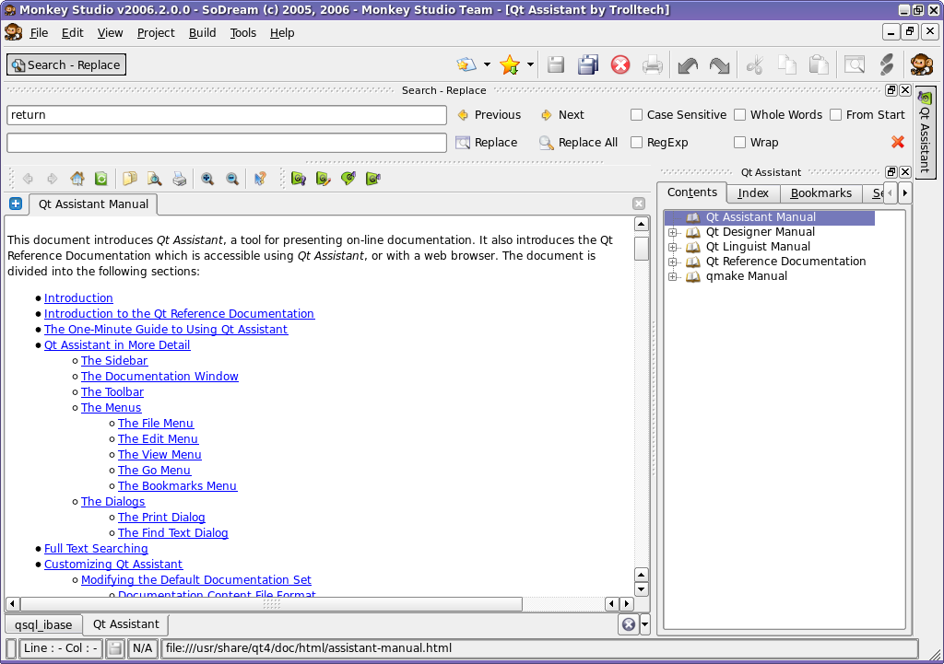
Task: Click the What's This help cursor icon
Action: [x=259, y=179]
